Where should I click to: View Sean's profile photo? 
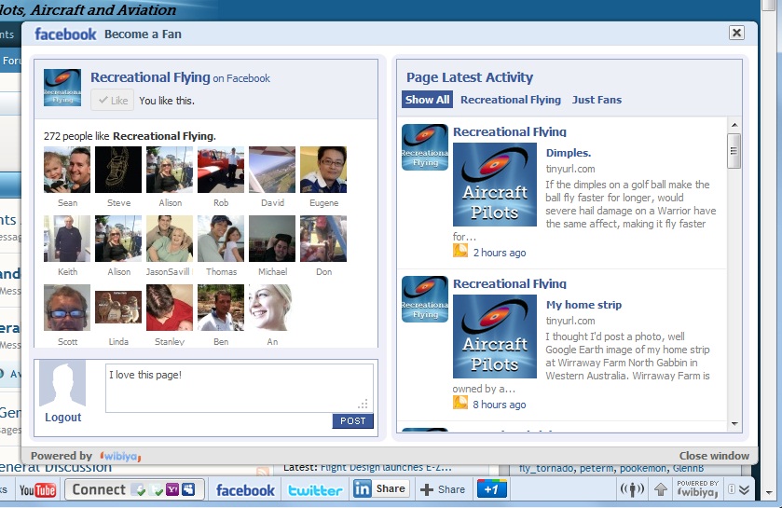tap(67, 170)
